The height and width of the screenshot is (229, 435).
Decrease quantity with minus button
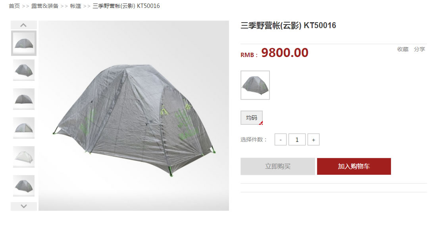click(x=281, y=139)
